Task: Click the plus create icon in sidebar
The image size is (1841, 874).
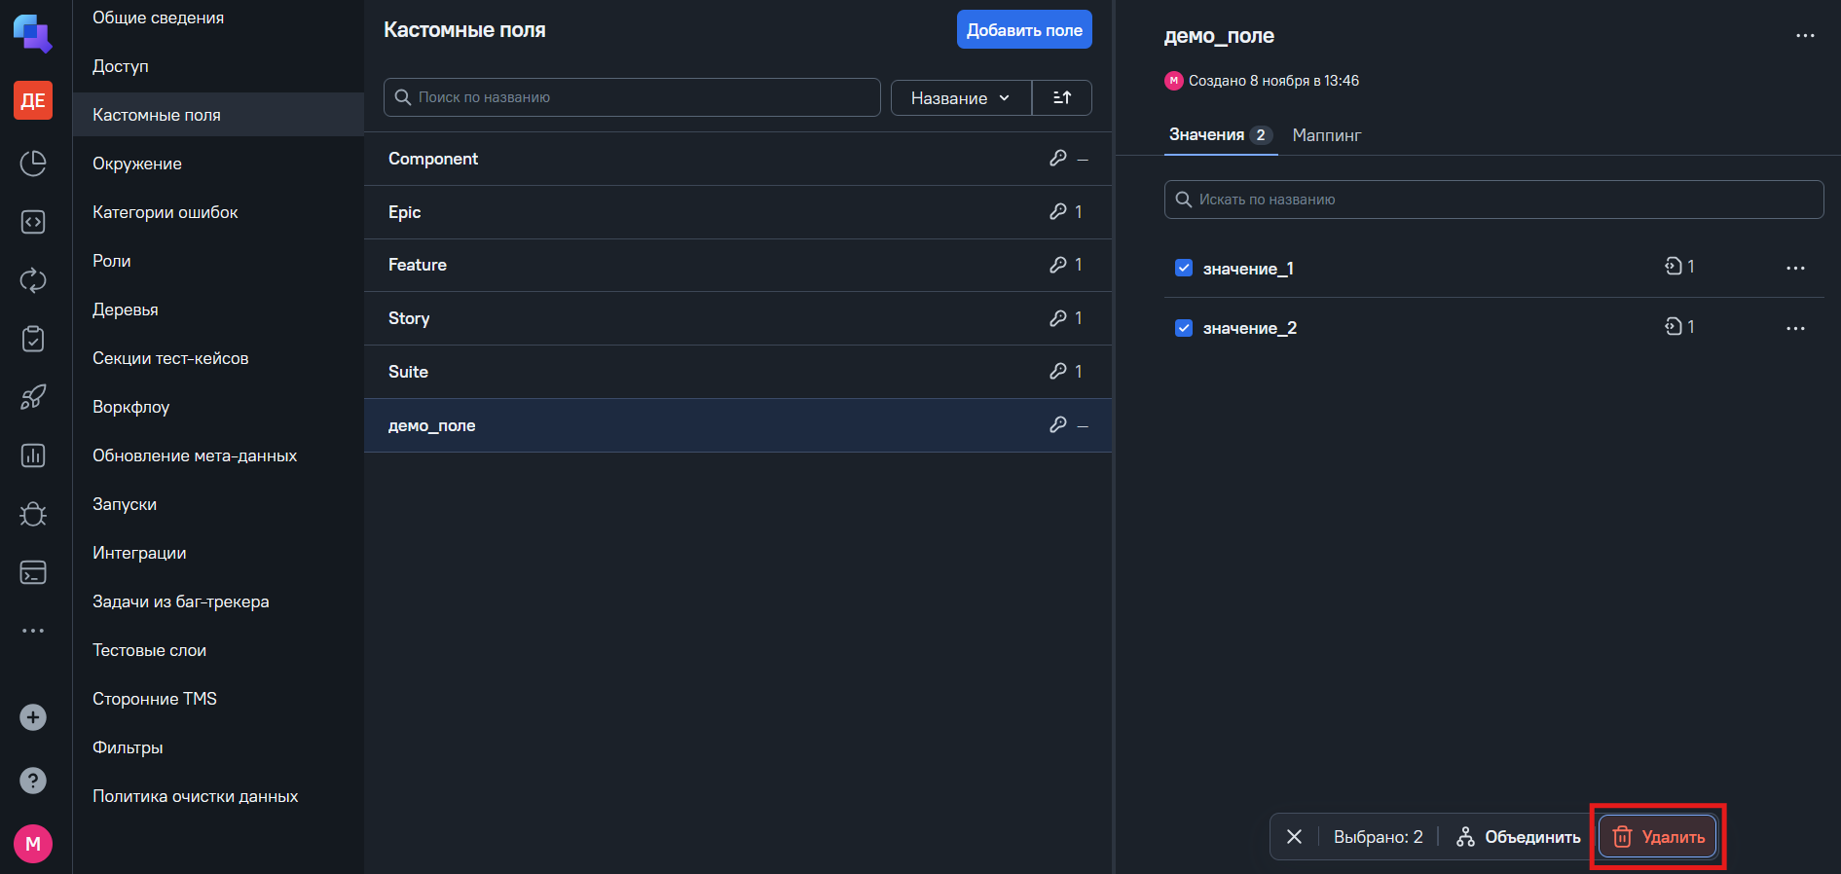Action: tap(33, 717)
